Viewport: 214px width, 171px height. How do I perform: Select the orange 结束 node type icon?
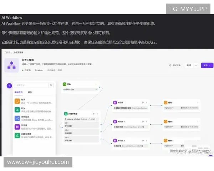[x=17, y=101]
